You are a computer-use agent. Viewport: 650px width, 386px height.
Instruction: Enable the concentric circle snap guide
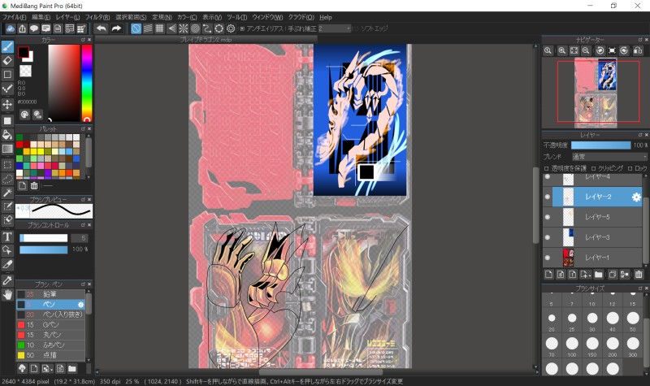(195, 28)
